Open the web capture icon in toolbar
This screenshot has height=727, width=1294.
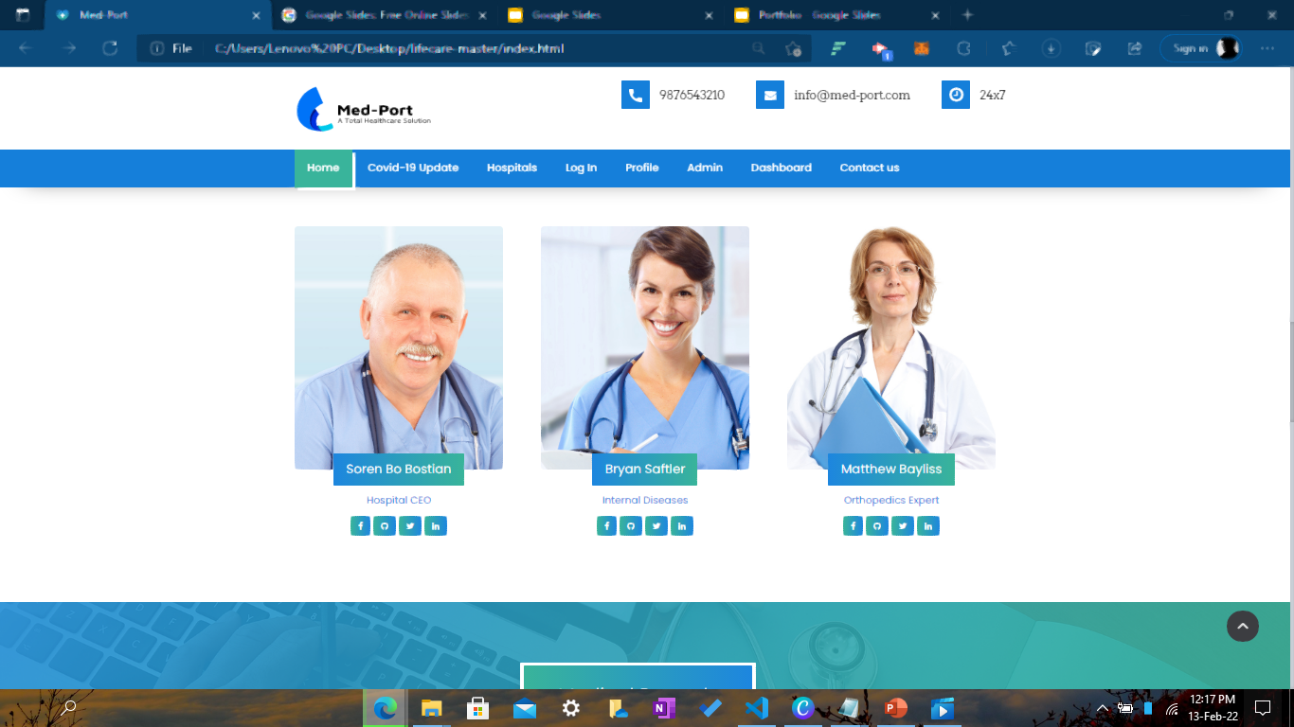click(x=1092, y=48)
